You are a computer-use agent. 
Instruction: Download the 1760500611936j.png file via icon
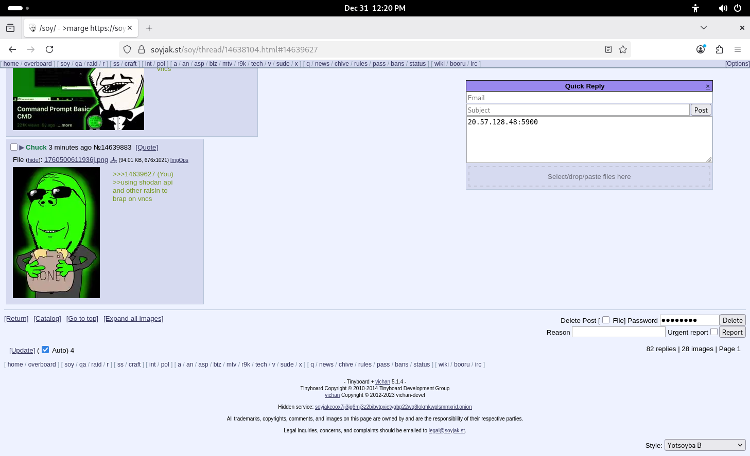click(114, 160)
